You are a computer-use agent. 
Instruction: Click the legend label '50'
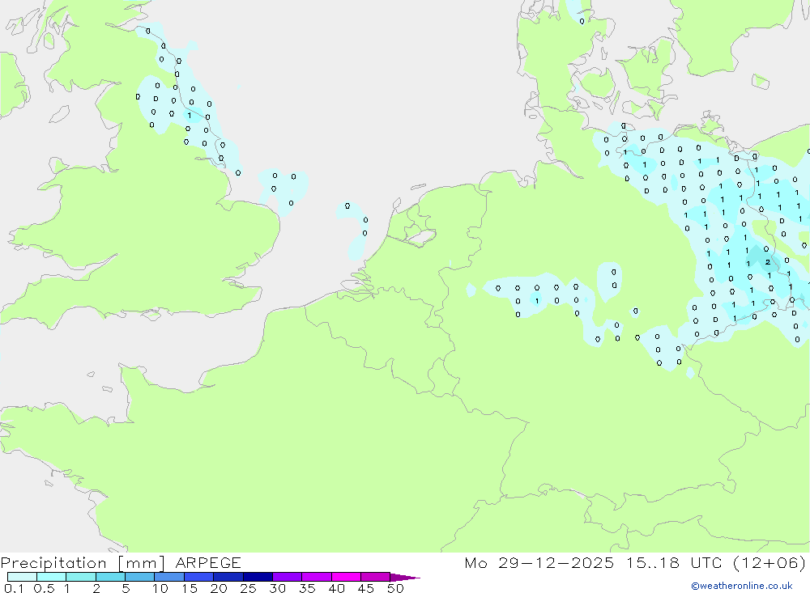(395, 588)
